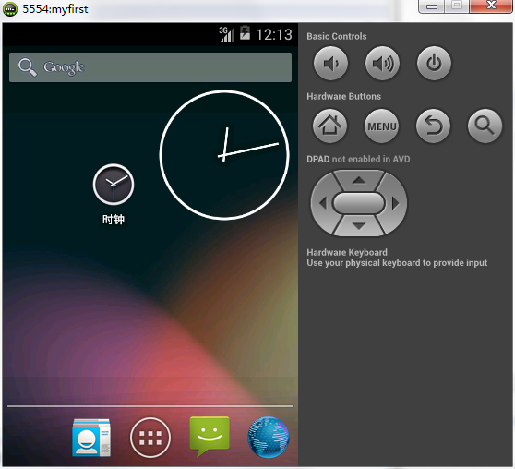Viewport: 515px width, 469px height.
Task: Click the Search hardware button
Action: tap(485, 126)
